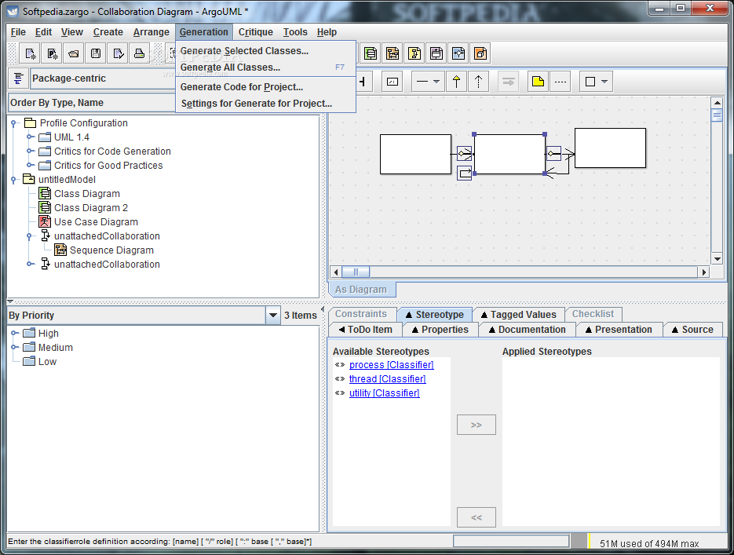The width and height of the screenshot is (734, 555).
Task: Expand the High priority folder
Action: (x=14, y=333)
